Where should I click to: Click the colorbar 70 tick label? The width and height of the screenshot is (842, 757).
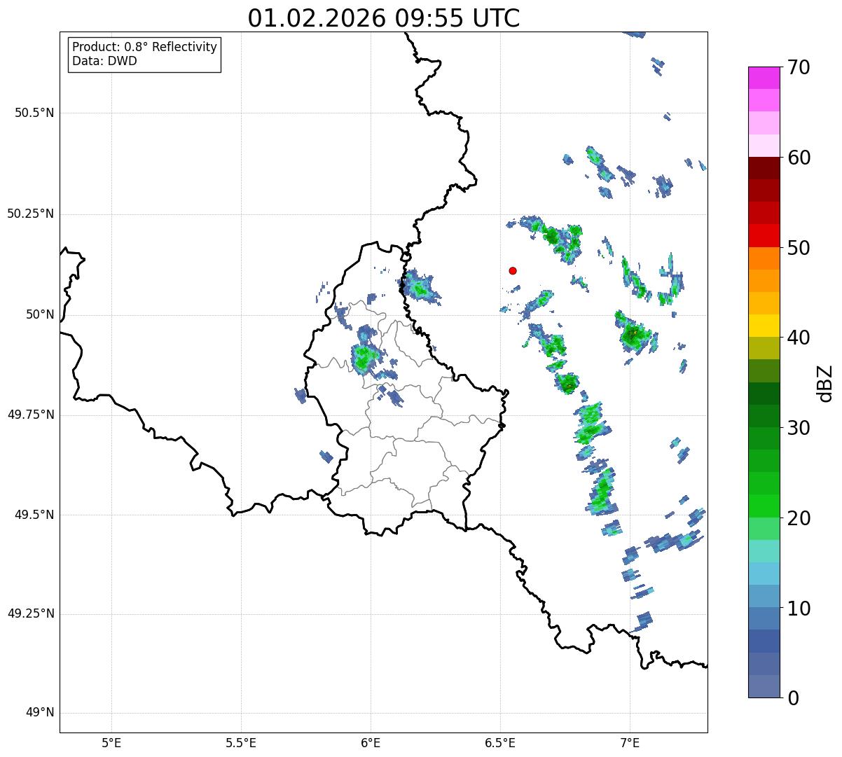pos(799,67)
